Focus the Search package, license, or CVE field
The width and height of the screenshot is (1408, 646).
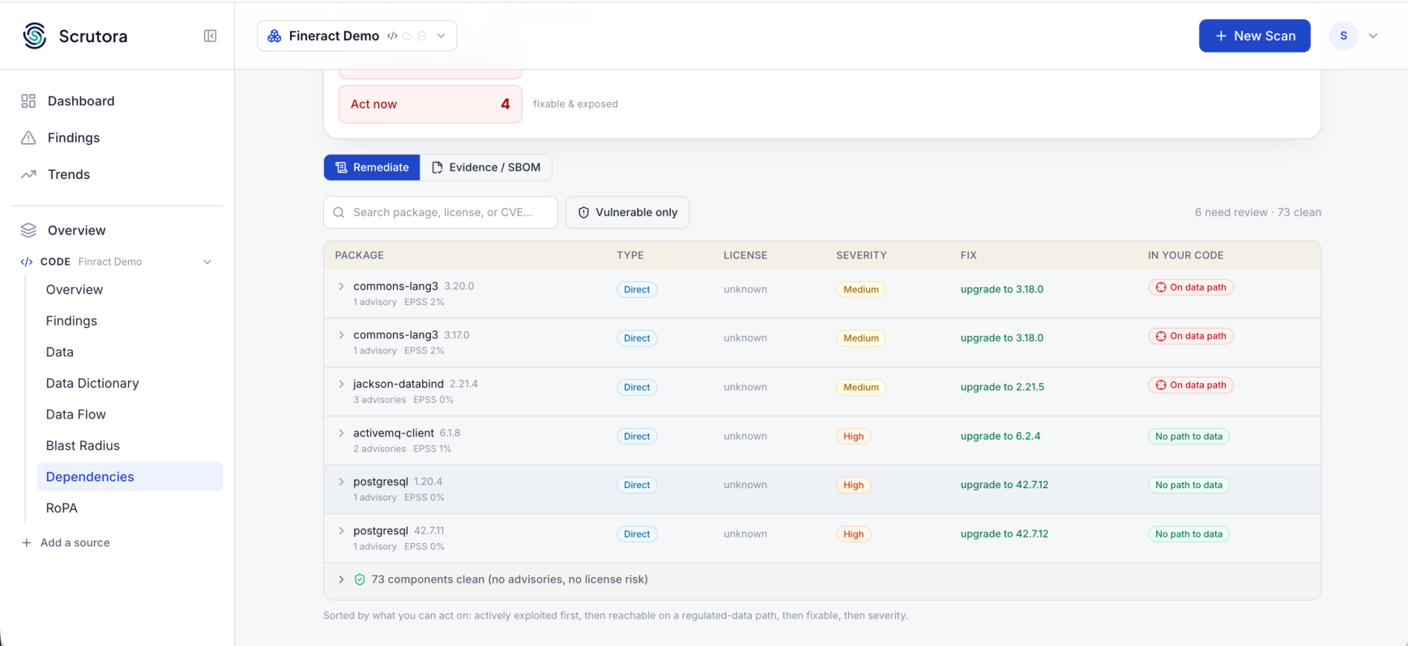pyautogui.click(x=441, y=212)
